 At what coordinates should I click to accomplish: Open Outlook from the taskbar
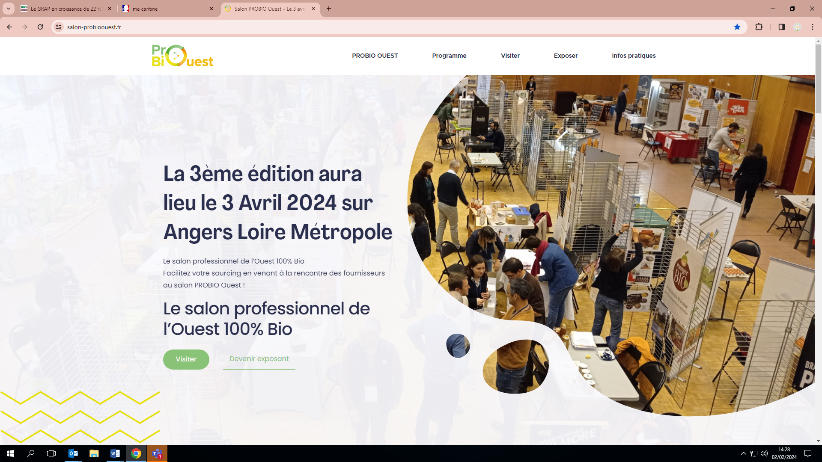pos(73,453)
